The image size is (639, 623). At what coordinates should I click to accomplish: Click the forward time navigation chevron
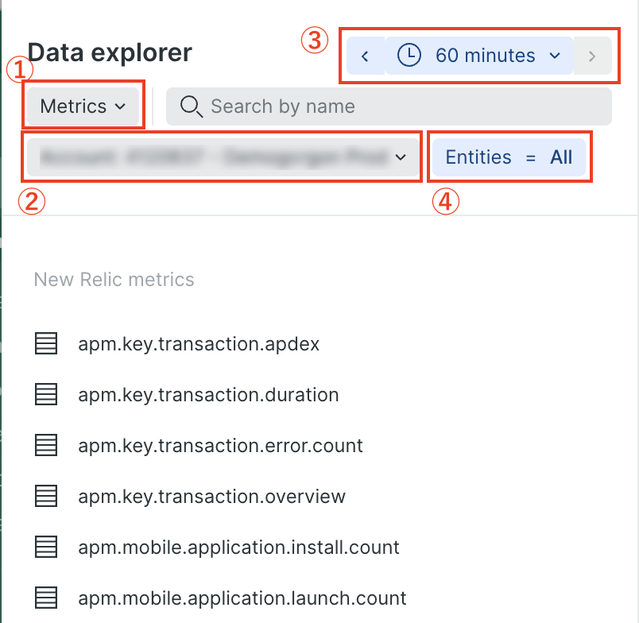click(592, 56)
